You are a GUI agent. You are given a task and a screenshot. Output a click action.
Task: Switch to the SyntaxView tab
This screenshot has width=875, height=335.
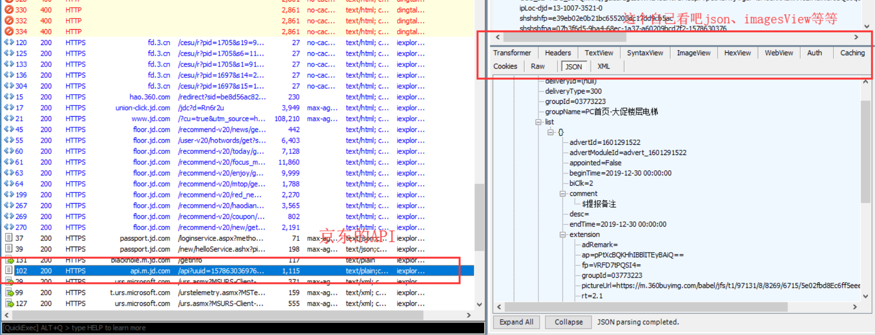(645, 53)
